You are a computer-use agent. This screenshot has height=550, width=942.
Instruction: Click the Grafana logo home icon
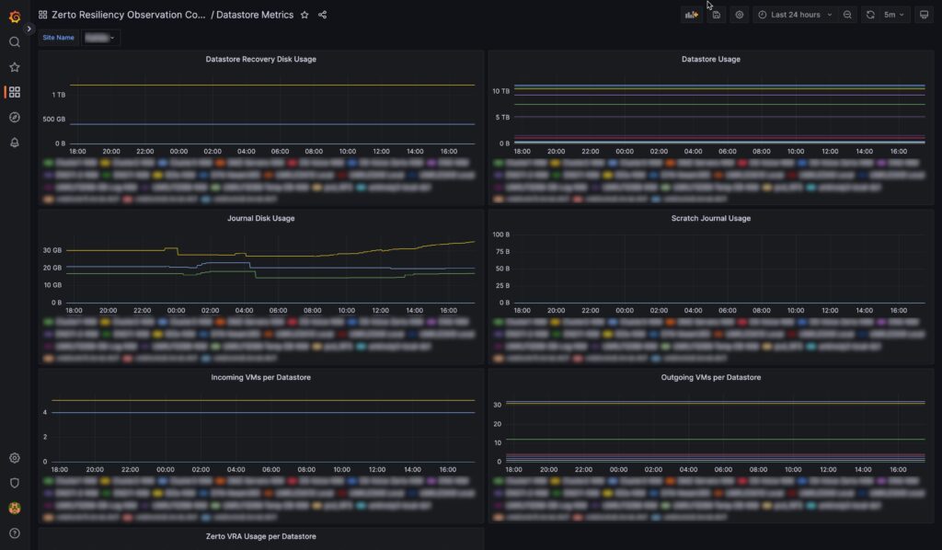click(15, 17)
